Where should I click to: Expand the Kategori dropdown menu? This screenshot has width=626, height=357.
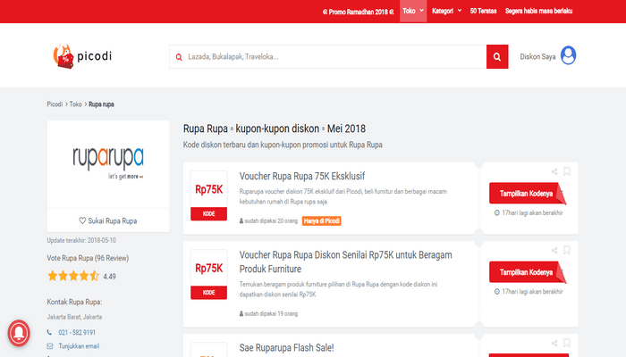point(447,11)
